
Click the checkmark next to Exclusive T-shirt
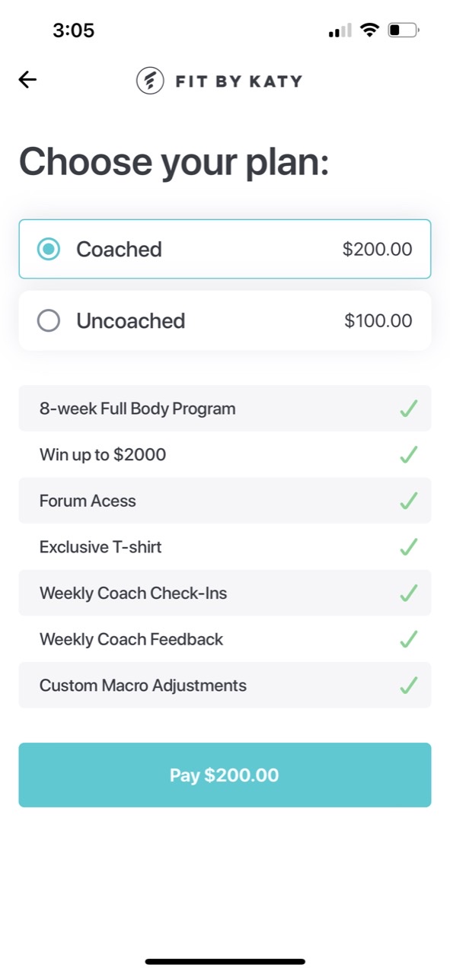click(408, 546)
